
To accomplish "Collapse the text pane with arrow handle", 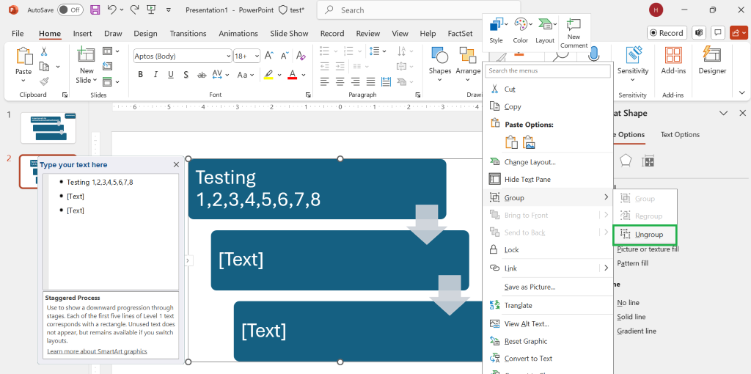I will point(188,260).
